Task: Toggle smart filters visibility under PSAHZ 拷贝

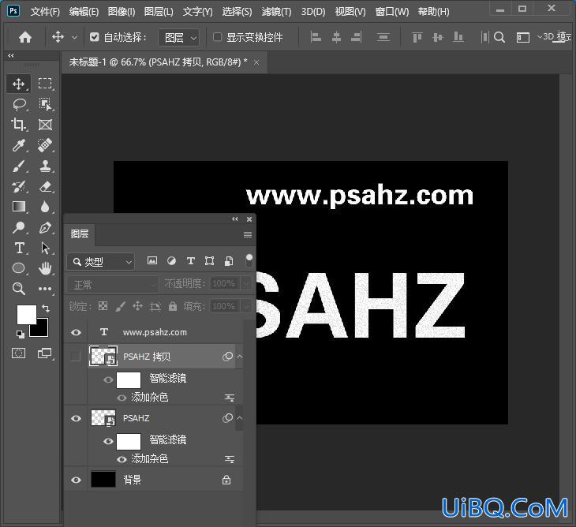Action: click(108, 379)
